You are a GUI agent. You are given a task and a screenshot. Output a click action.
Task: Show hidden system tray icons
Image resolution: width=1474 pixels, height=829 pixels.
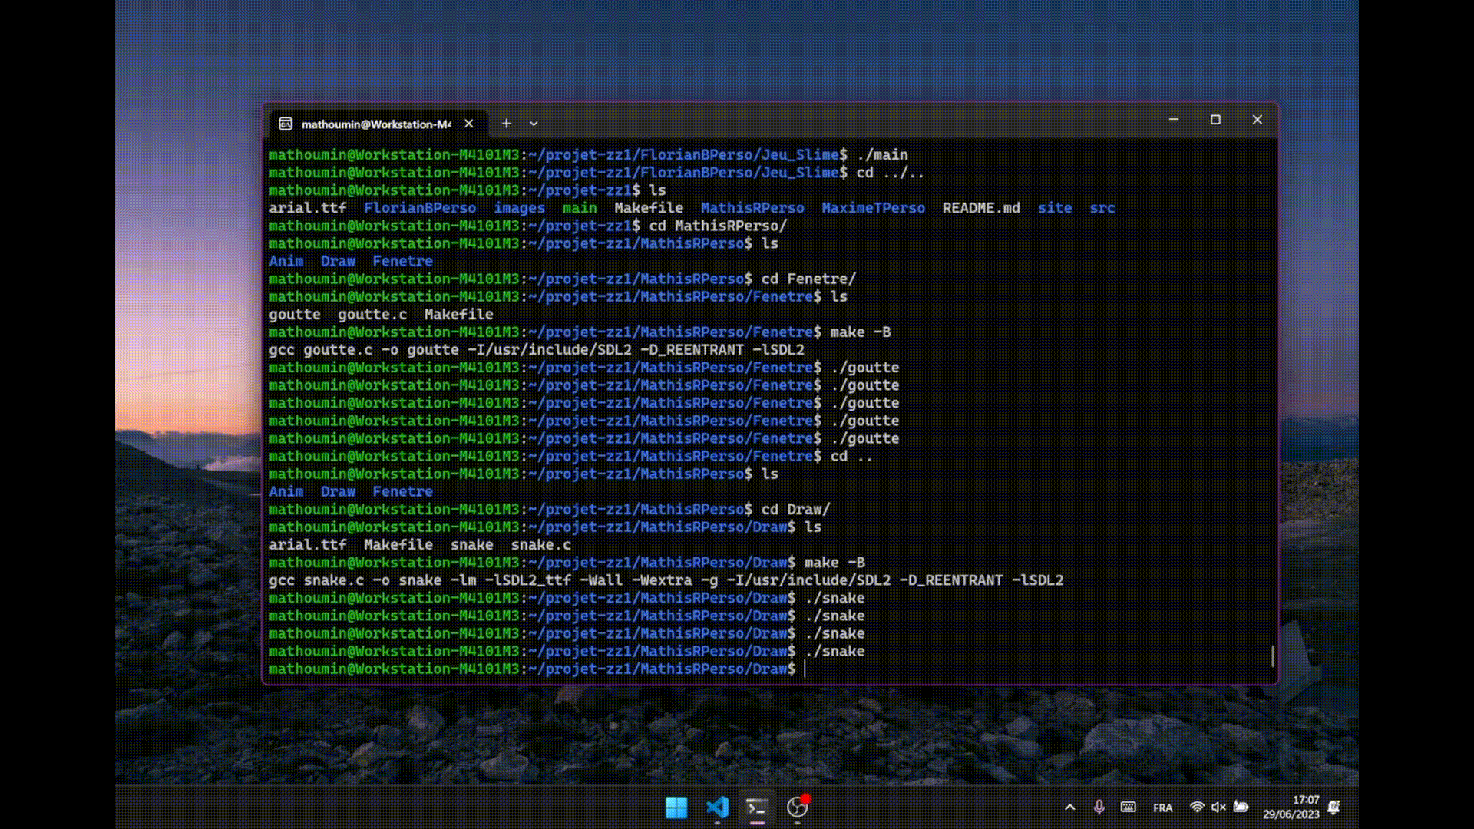pyautogui.click(x=1069, y=807)
